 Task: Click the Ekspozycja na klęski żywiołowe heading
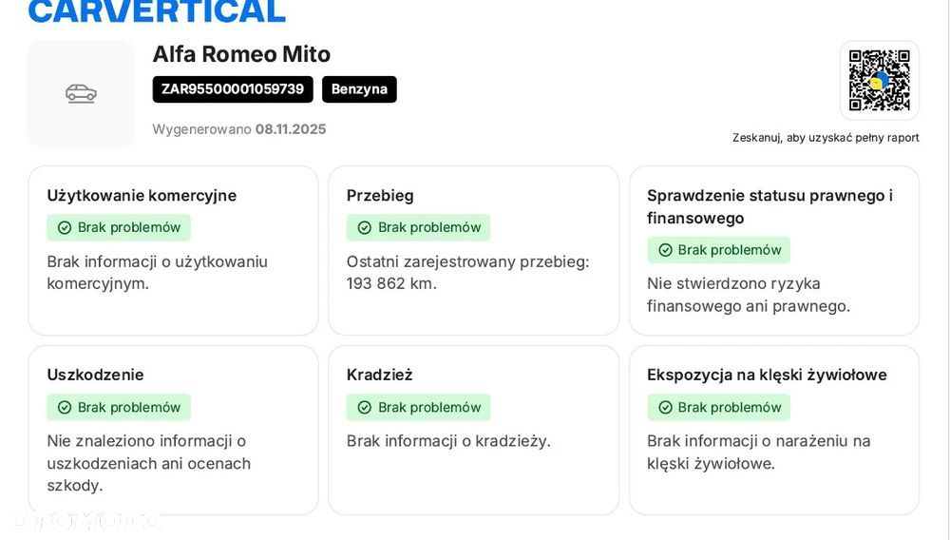pos(767,375)
